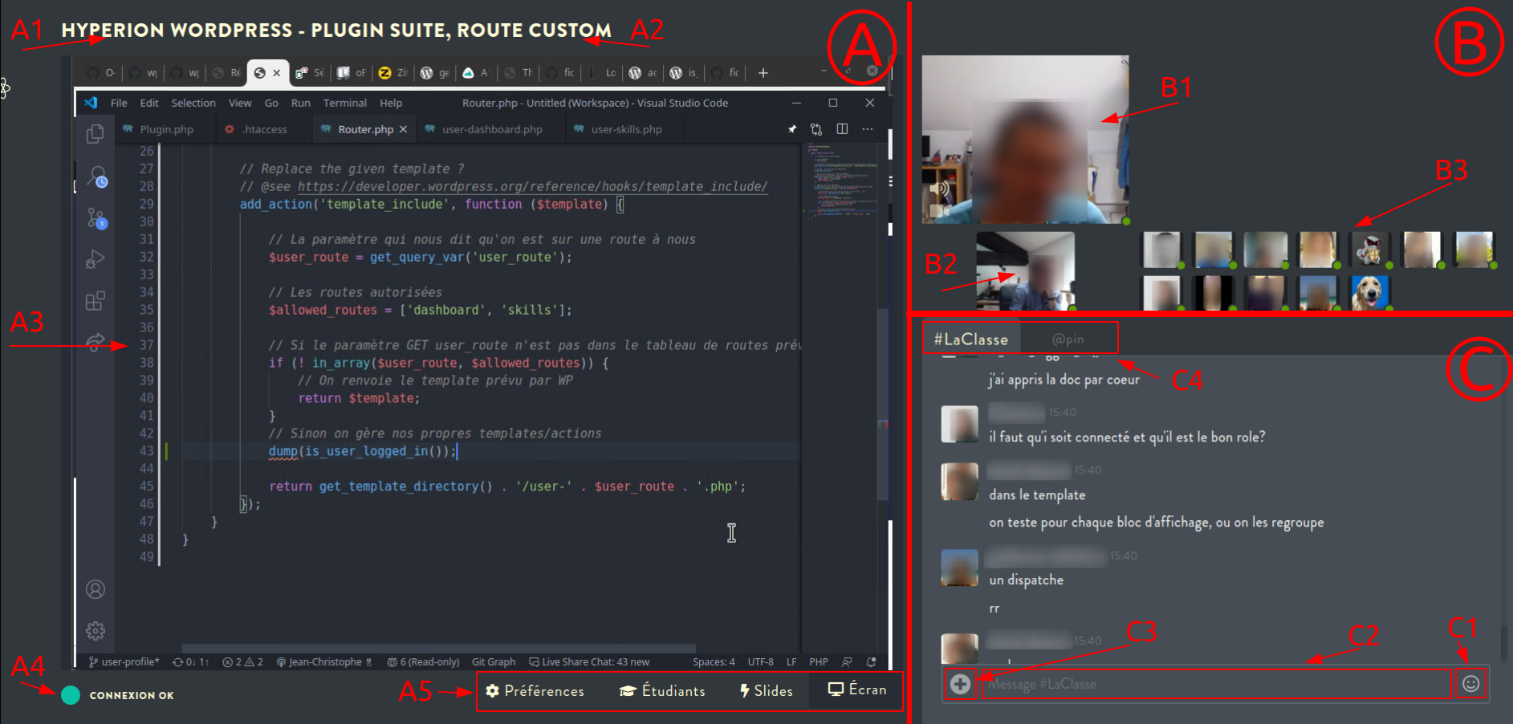Click the pin icon in editor actions
Screen dimensions: 1513x724
coord(791,129)
